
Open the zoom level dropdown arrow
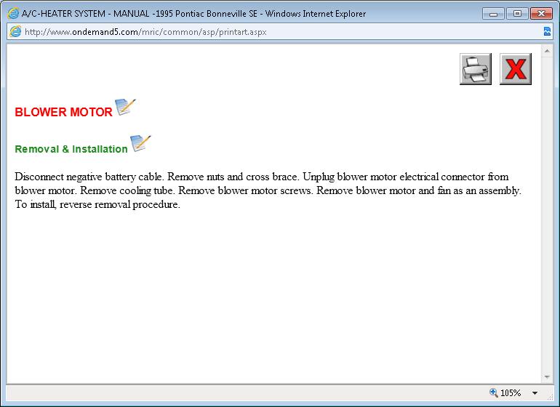click(x=535, y=393)
